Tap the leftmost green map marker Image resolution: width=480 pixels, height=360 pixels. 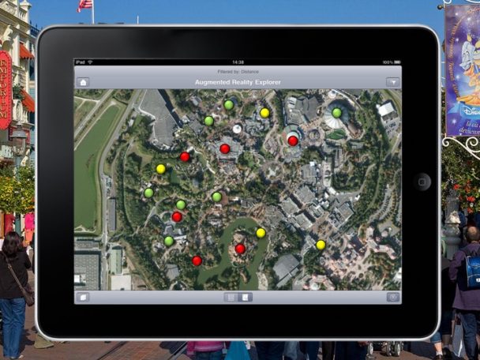(148, 193)
